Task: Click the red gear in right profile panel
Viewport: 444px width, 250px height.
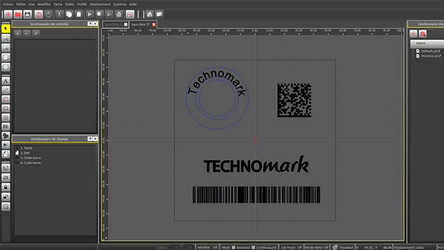Action: (423, 34)
